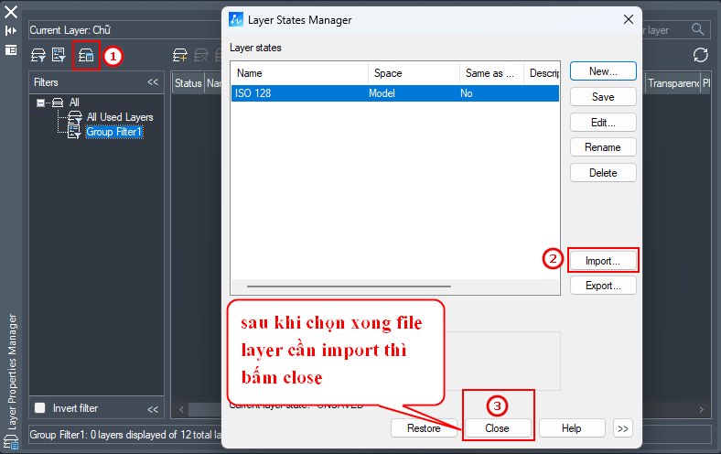Collapse filter tree using bottom chevrons
The width and height of the screenshot is (721, 454).
[x=153, y=409]
